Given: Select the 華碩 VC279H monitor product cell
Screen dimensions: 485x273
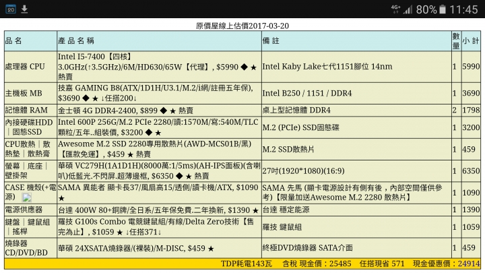Looking at the screenshot, I should coord(159,171).
